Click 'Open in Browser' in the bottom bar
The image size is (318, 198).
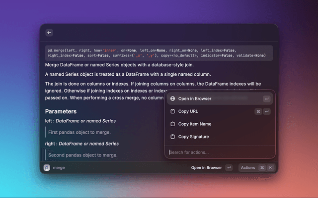click(206, 168)
